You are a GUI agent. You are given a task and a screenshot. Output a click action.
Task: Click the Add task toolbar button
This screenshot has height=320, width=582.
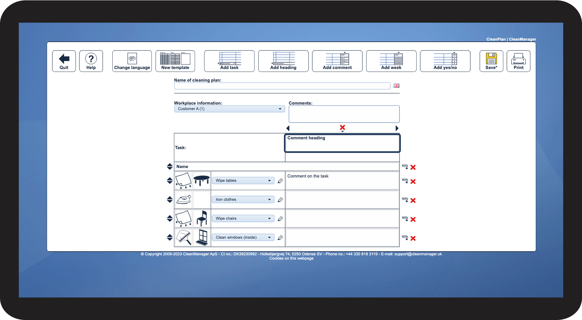point(229,61)
